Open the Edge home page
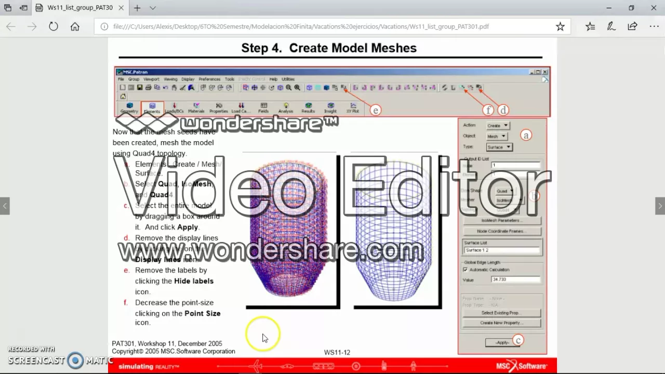 (x=75, y=26)
